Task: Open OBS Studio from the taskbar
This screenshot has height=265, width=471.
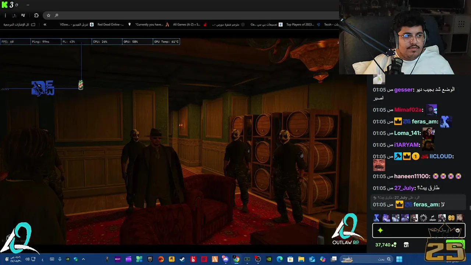Action: pyautogui.click(x=258, y=259)
